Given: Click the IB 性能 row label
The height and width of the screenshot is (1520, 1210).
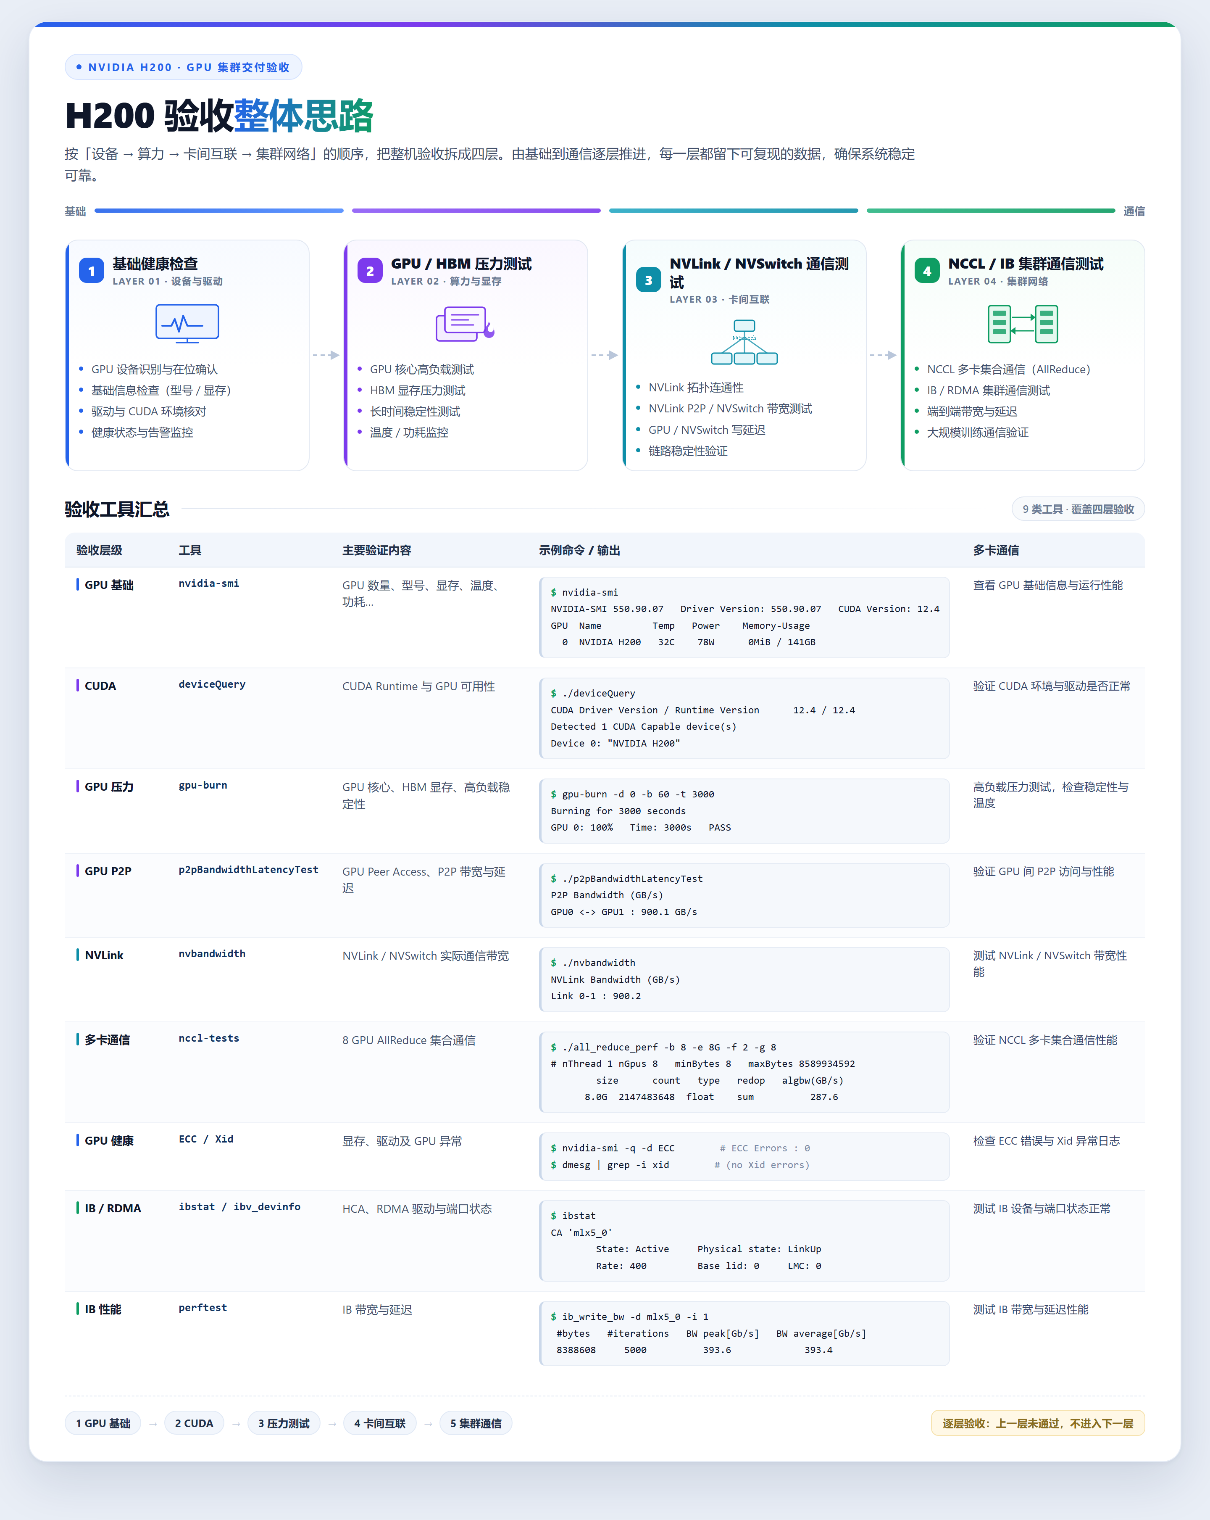Looking at the screenshot, I should click(103, 1309).
